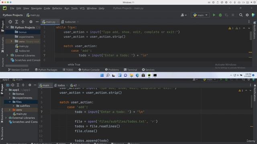Open IDE settings gear in top PyCharm toolbar
Viewport: 257px width, 144px height.
[x=247, y=15]
